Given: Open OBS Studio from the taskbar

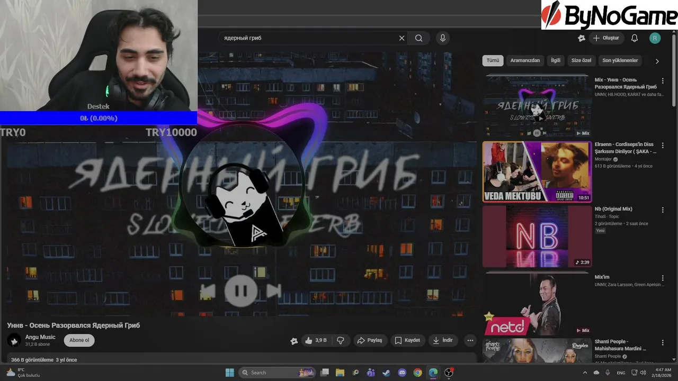Looking at the screenshot, I should coord(449,373).
